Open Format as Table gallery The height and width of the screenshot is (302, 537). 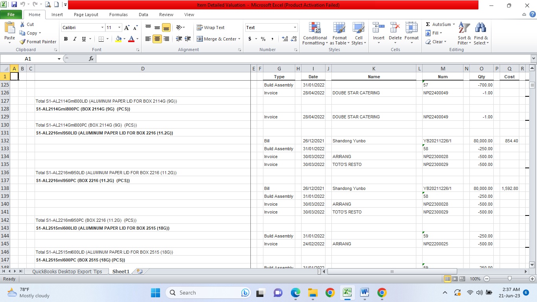(339, 33)
